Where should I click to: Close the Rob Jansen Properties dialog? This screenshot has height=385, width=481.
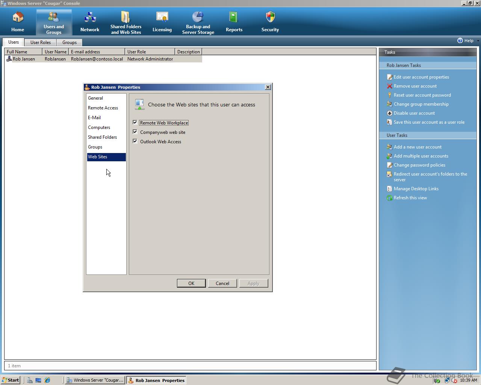click(x=268, y=87)
